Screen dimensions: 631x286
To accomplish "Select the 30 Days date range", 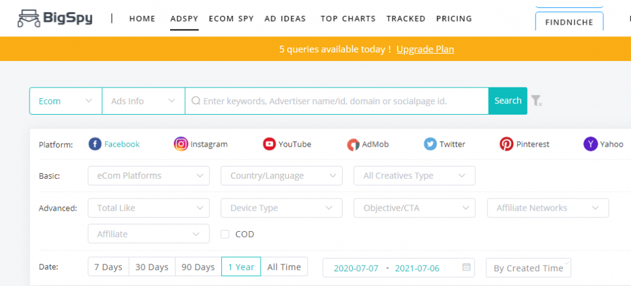I will click(x=152, y=267).
